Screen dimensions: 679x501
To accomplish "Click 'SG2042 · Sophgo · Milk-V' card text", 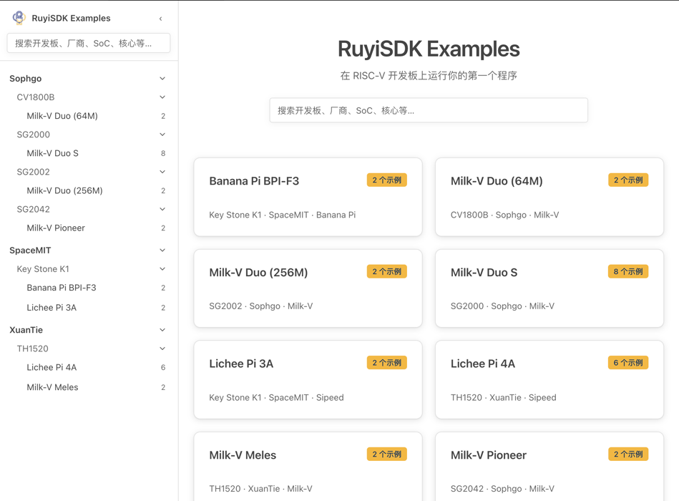I will coord(502,489).
